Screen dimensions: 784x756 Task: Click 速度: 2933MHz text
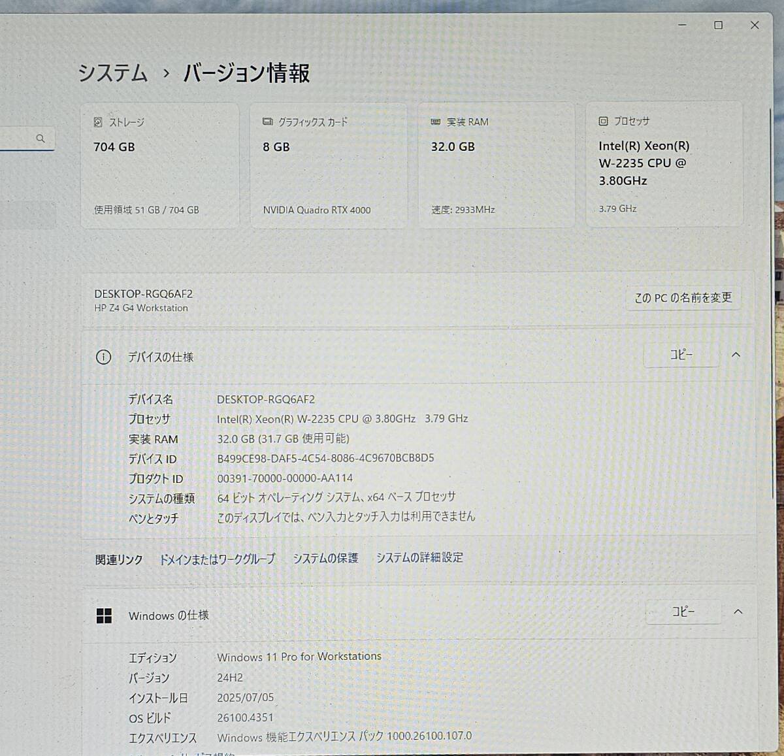point(463,210)
